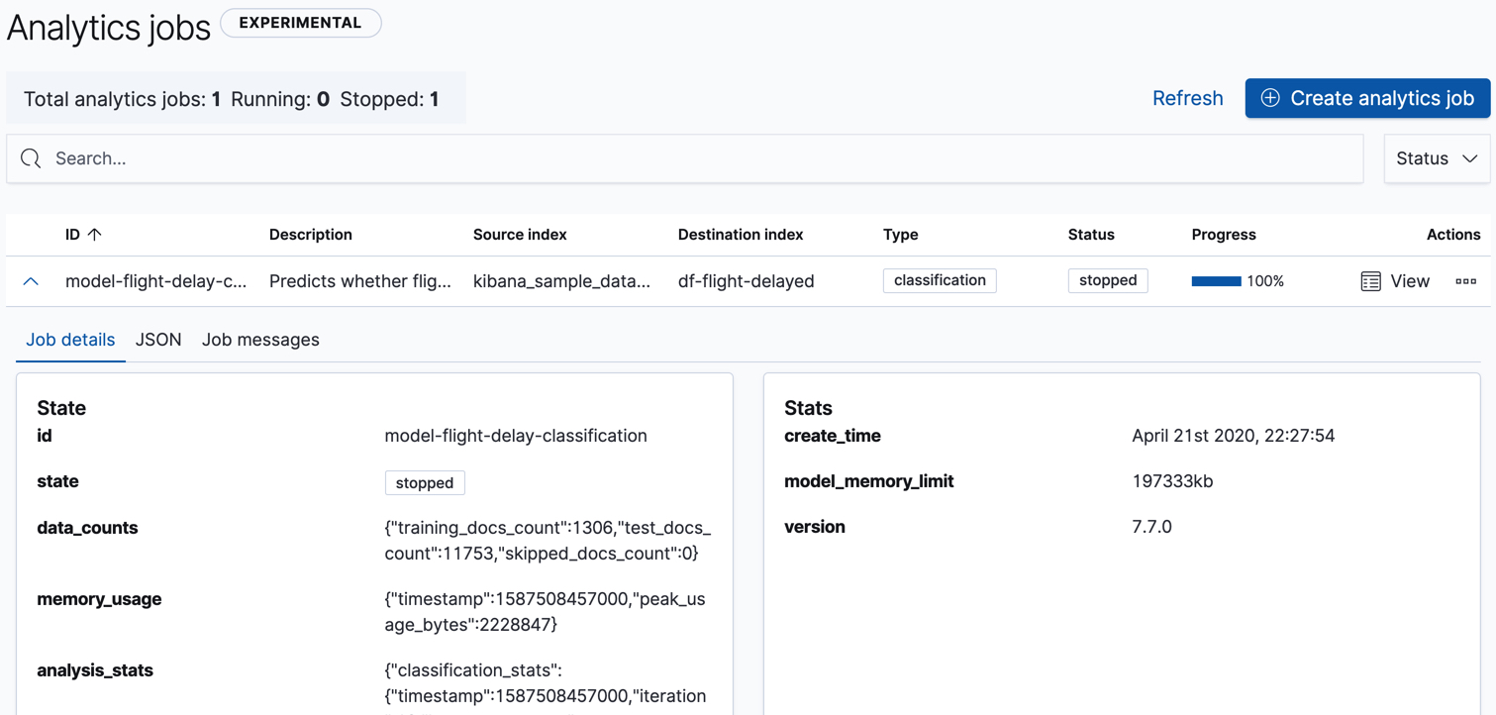Open the Job messages tab

point(260,339)
